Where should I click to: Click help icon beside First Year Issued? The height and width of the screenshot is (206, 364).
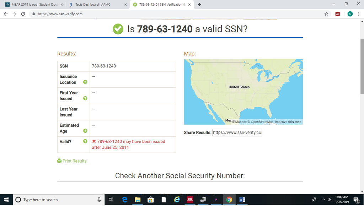coord(85,98)
